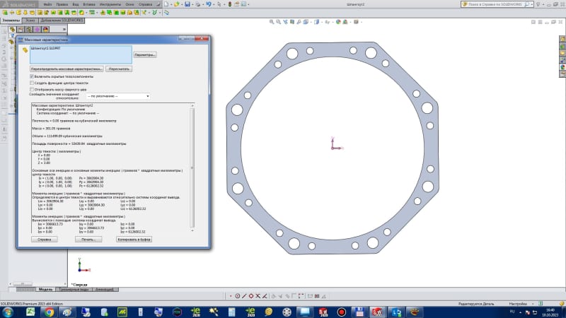Click the red SW SolidWorks taskbar icon
The image size is (566, 318).
(x=377, y=312)
